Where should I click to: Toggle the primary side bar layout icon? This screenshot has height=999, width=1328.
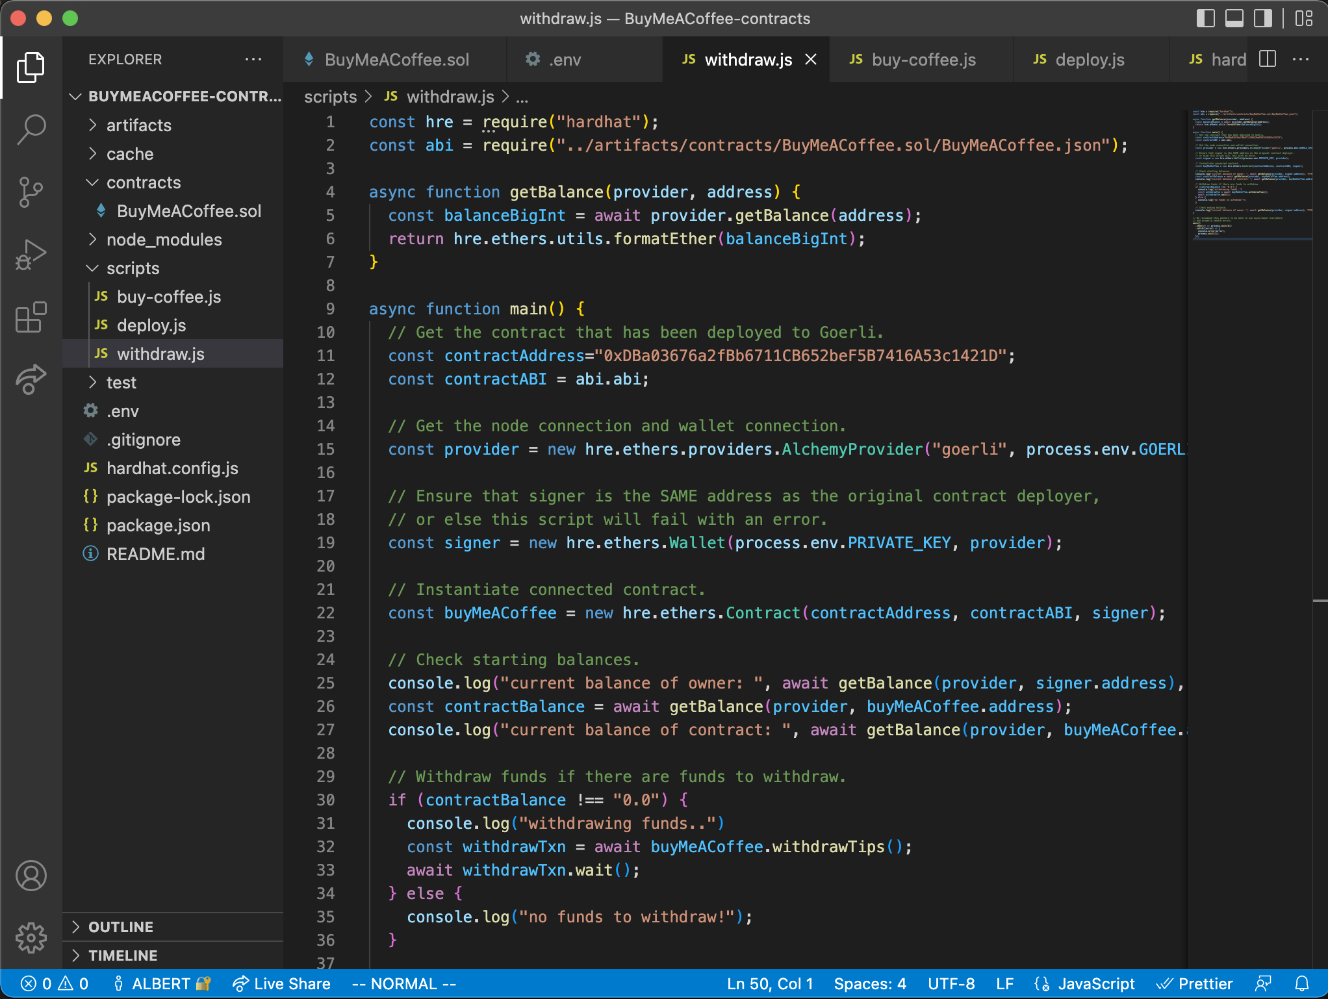click(x=1205, y=18)
